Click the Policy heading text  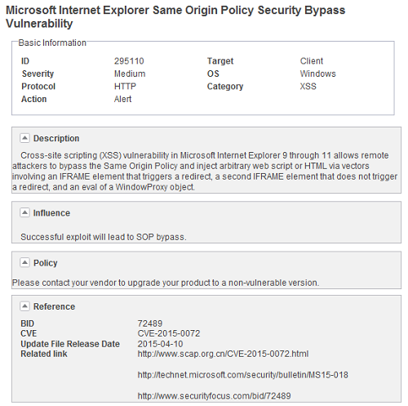point(46,263)
